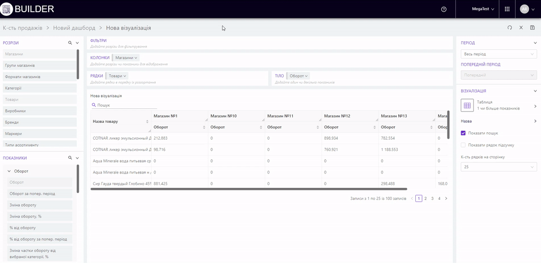Click the Таблиця visualization type icon
This screenshot has width=541, height=264.
tap(467, 106)
